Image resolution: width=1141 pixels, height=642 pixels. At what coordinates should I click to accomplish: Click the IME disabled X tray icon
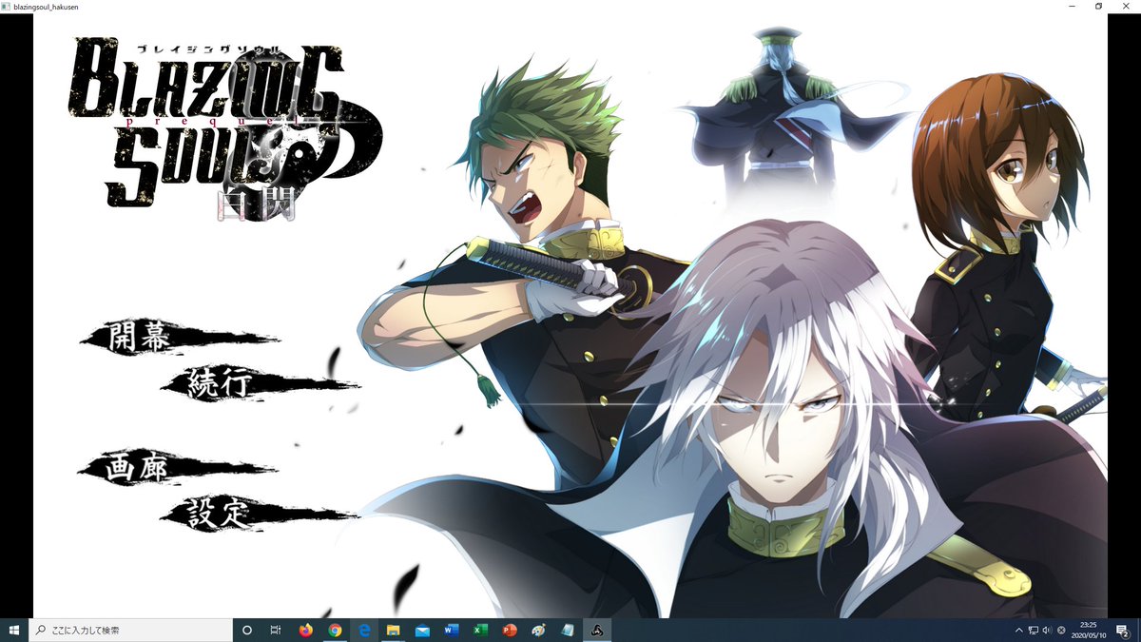pyautogui.click(x=1061, y=630)
